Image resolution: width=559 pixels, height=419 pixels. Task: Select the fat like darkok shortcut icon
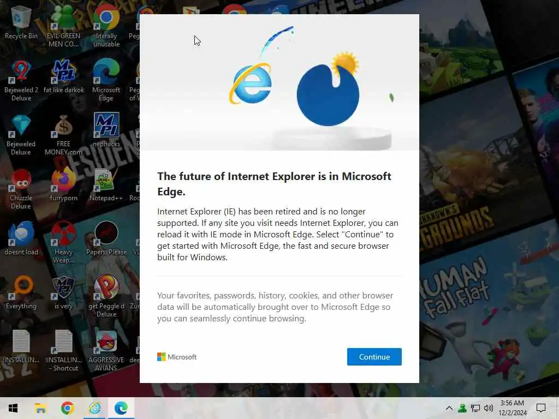[64, 76]
